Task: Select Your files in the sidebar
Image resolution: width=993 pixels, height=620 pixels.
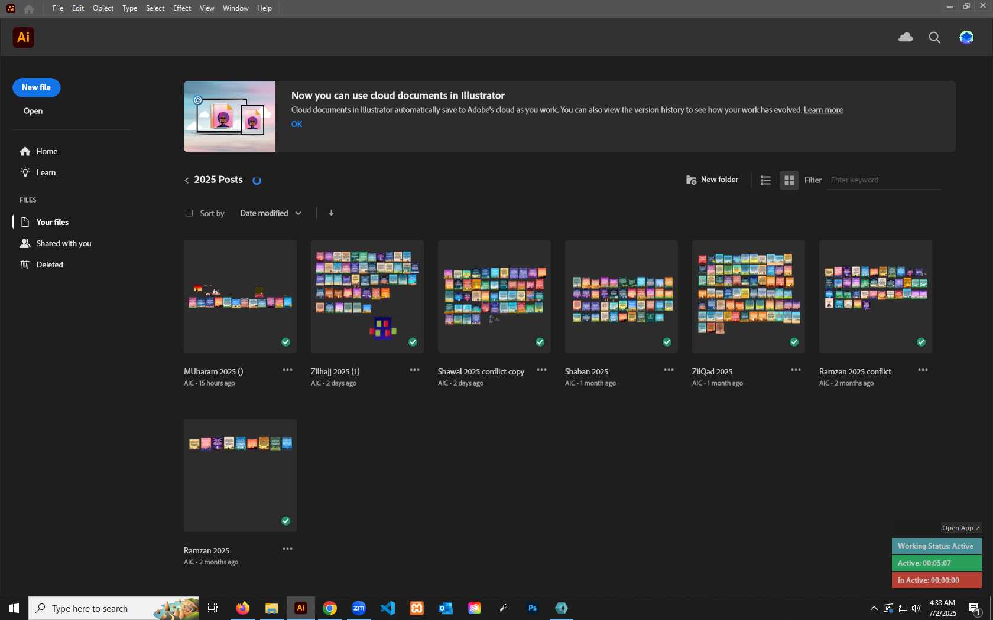Action: pyautogui.click(x=45, y=223)
